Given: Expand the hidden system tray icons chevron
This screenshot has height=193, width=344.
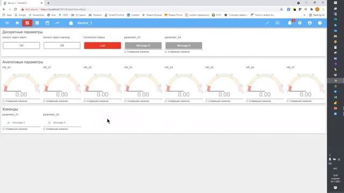Looking at the screenshot, I should coord(330,155).
